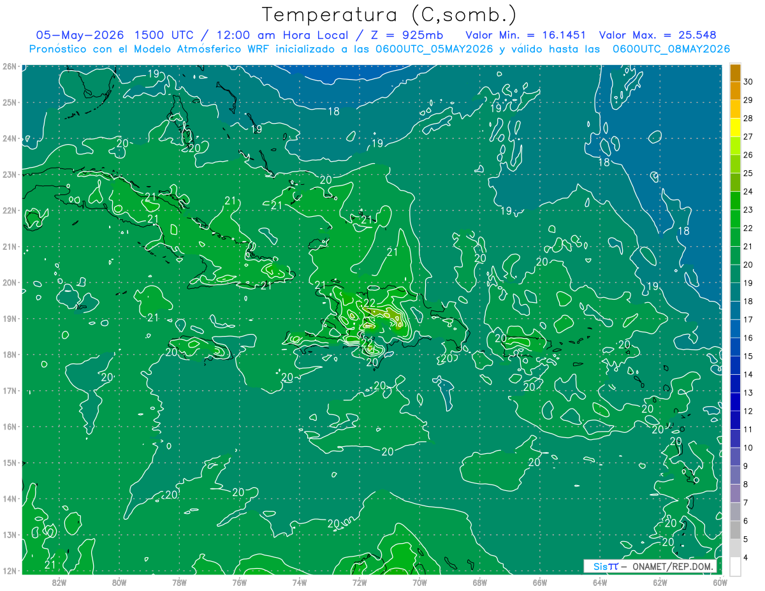Click the 70W longitude axis label
Viewport: 765px width, 591px height.
419,582
